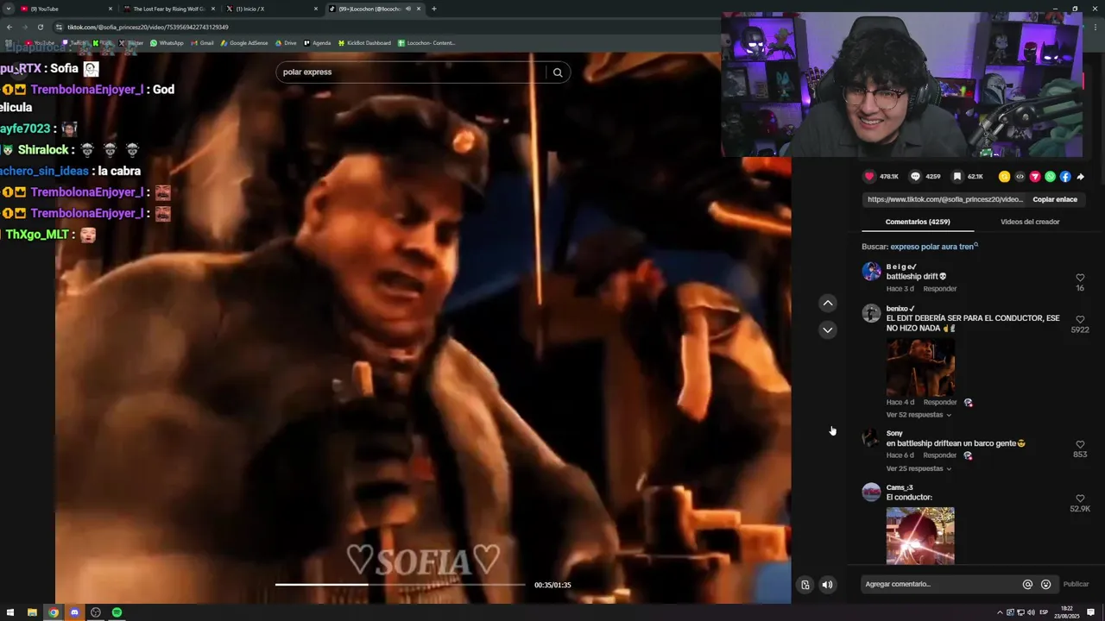Click Publicar to post the comment
Screen dimensions: 1105x621
pyautogui.click(x=1076, y=584)
